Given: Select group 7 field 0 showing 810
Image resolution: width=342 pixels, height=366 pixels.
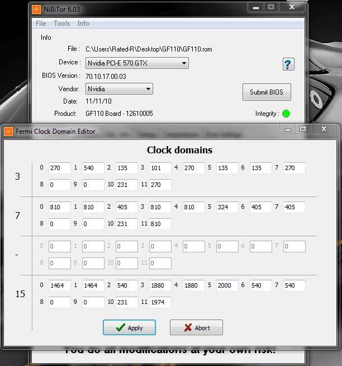Looking at the screenshot, I should [60, 207].
